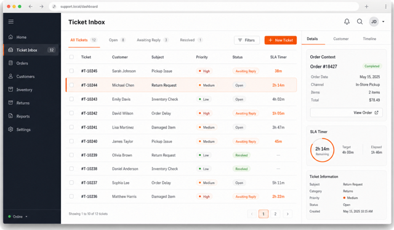
Task: Open the Online status dropdown
Action: 18,216
